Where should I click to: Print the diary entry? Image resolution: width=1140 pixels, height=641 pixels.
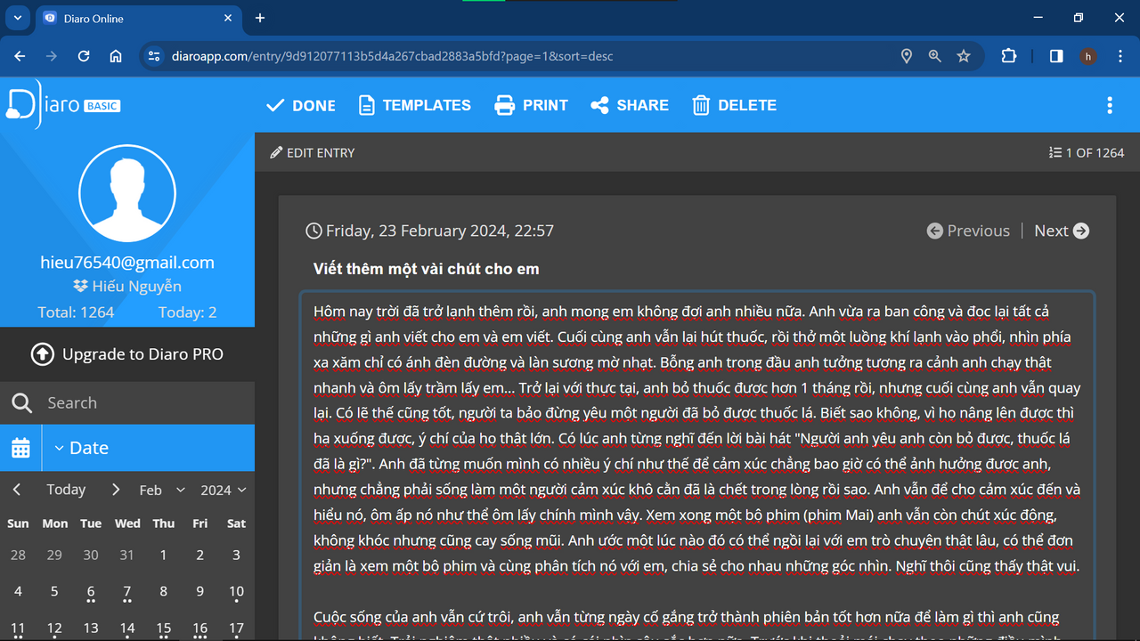531,105
